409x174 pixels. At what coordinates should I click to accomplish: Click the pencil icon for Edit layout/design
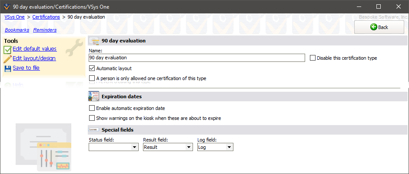(8, 59)
